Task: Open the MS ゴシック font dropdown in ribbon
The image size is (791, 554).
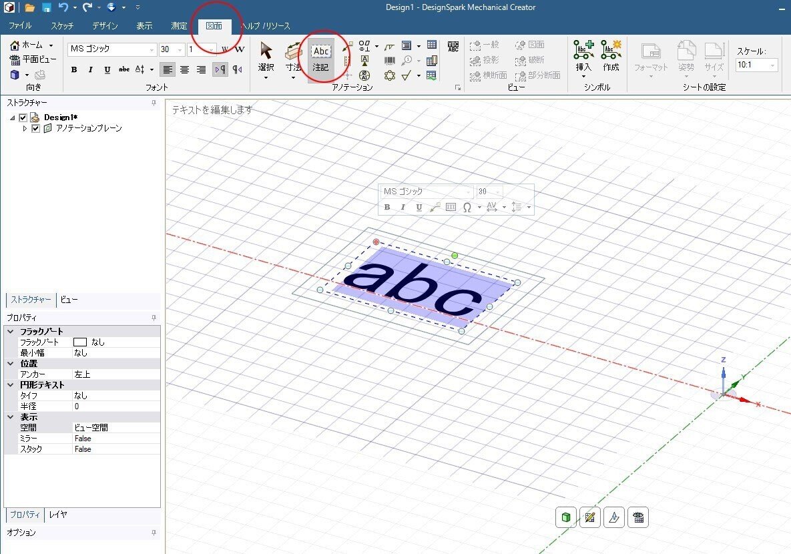Action: [x=152, y=49]
